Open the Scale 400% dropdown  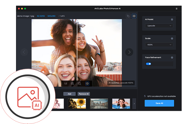(x=159, y=45)
